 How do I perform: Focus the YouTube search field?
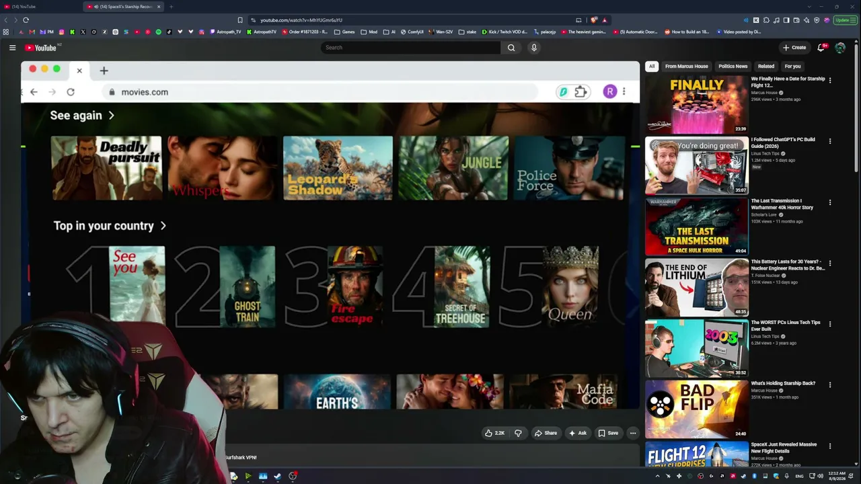pyautogui.click(x=410, y=48)
